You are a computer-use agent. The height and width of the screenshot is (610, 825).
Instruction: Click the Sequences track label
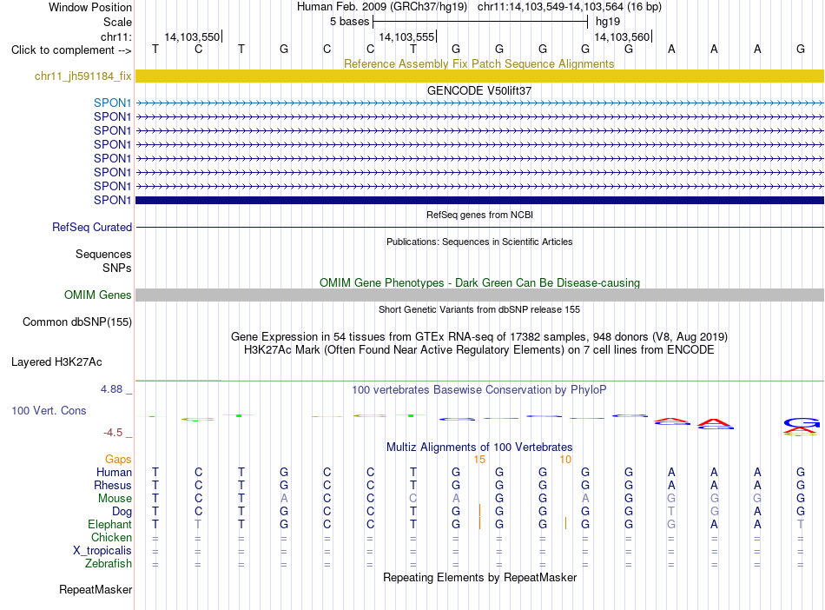pos(103,255)
